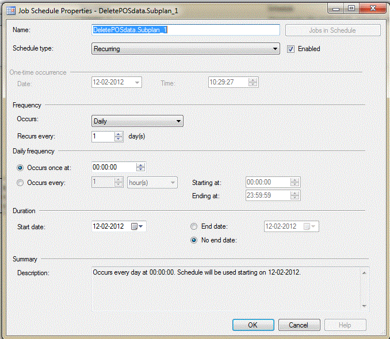Click the OK button
The width and height of the screenshot is (390, 339).
click(253, 325)
